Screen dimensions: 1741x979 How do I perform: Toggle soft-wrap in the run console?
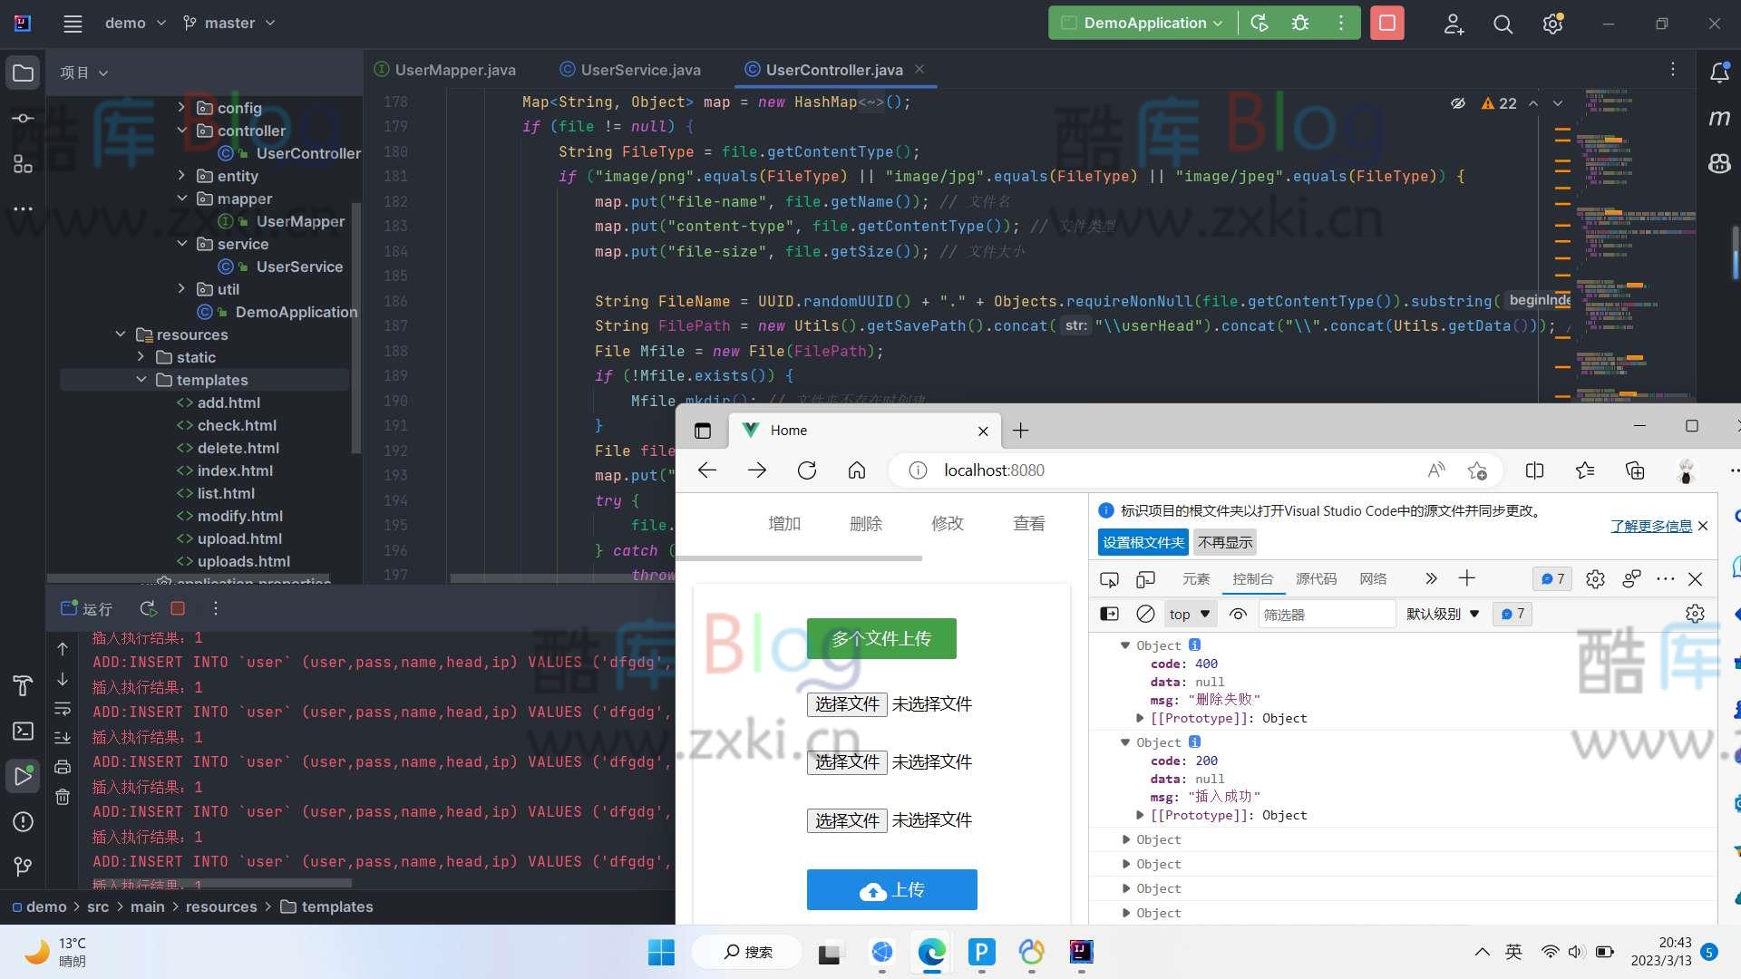[x=63, y=709]
